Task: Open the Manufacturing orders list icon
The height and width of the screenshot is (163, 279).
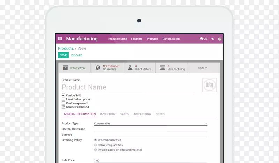Action: tap(162, 68)
